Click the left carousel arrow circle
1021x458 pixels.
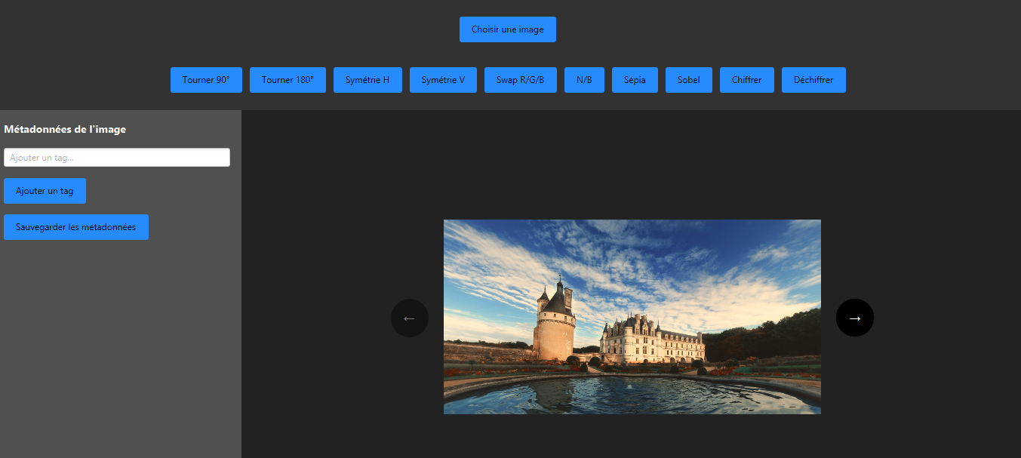coord(409,318)
